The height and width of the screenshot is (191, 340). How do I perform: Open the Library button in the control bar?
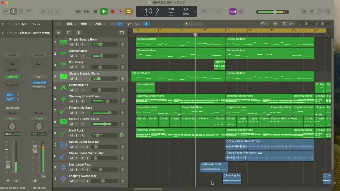coord(6,12)
